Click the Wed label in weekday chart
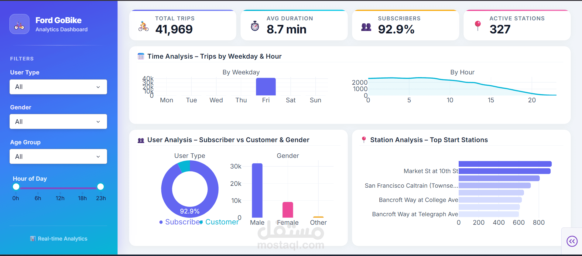This screenshot has width=582, height=256. [216, 100]
